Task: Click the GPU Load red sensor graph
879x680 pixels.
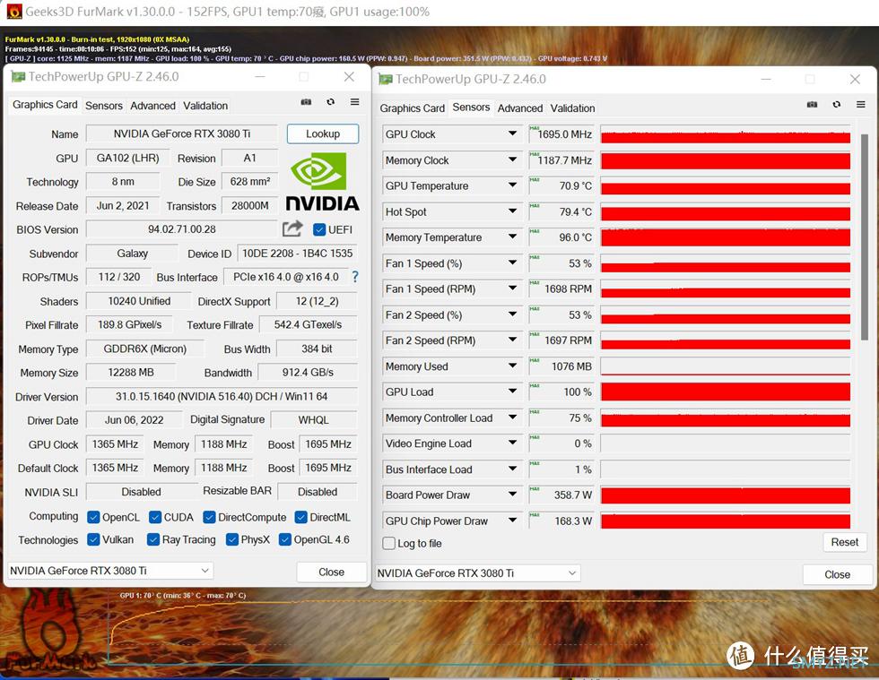Action: (x=726, y=392)
